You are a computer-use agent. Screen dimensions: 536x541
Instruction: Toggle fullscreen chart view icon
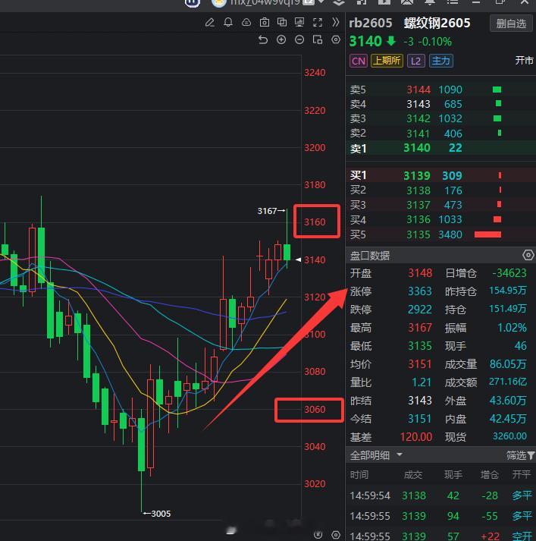[318, 23]
